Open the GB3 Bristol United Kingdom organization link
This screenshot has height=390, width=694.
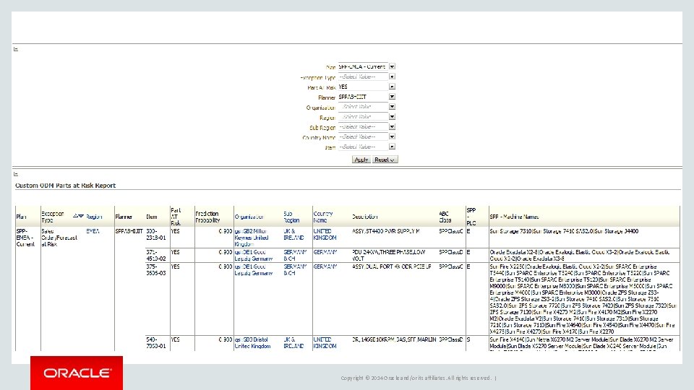[x=252, y=342]
